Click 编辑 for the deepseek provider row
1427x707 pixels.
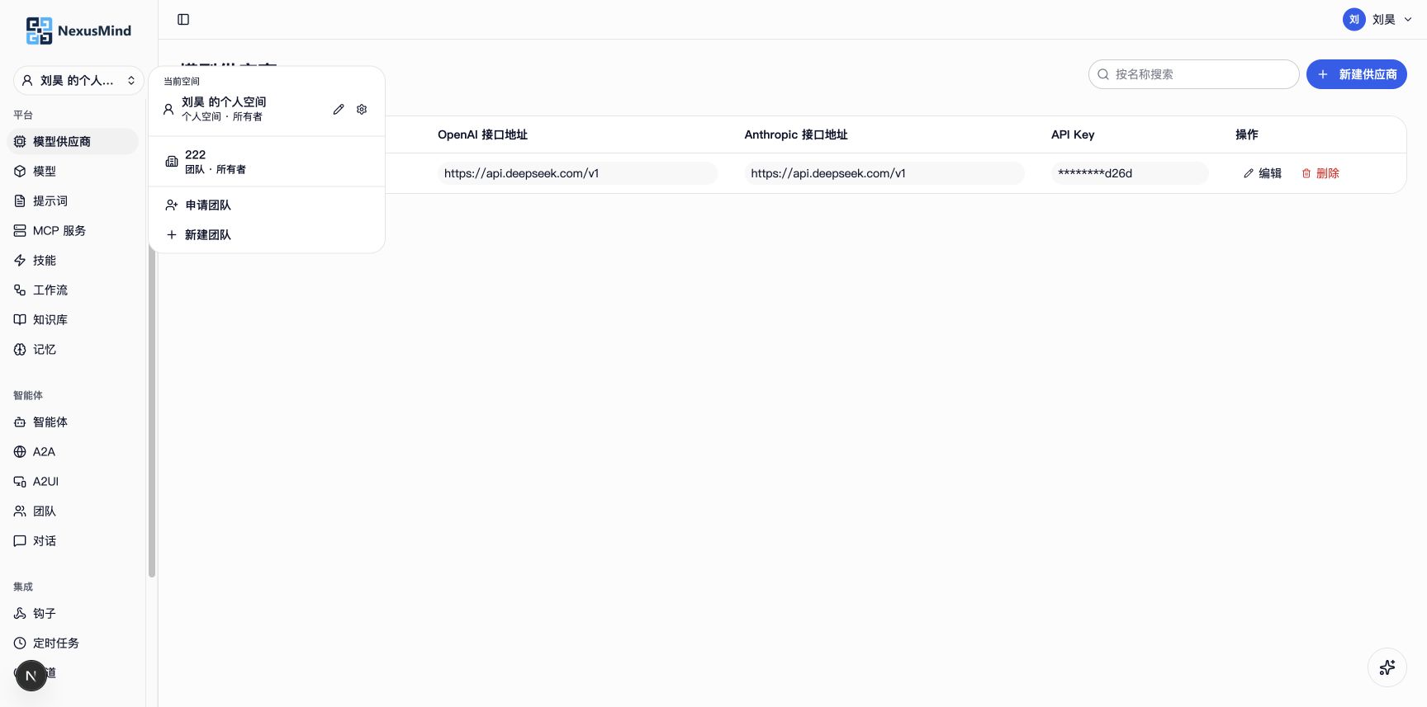click(x=1262, y=173)
